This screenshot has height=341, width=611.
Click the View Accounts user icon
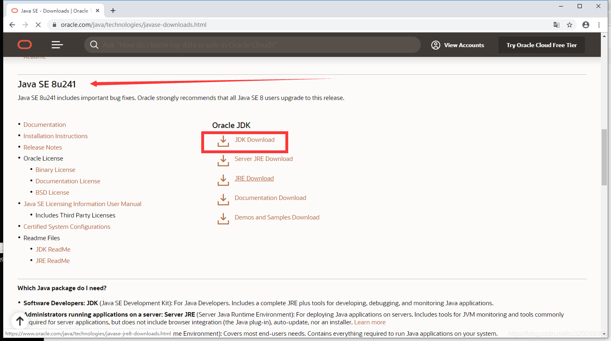[x=436, y=45]
